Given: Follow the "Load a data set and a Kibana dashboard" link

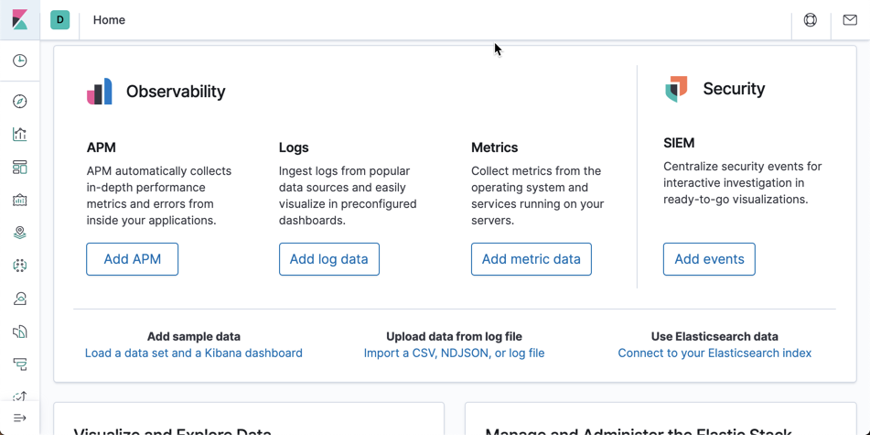Looking at the screenshot, I should pyautogui.click(x=194, y=353).
